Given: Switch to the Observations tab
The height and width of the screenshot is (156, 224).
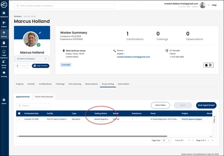Looking at the screenshot, I should 91,84.
